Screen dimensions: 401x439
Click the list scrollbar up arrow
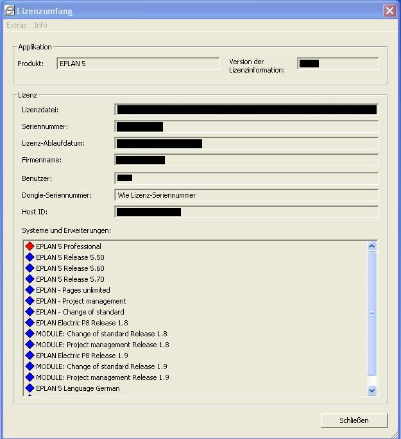(371, 246)
